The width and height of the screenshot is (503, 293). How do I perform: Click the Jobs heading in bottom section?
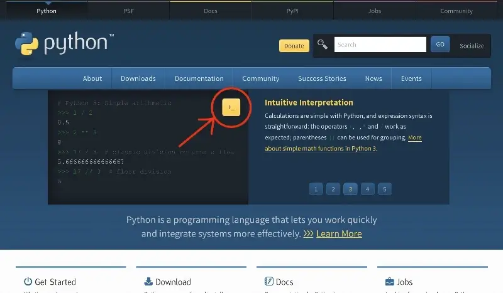pos(405,282)
